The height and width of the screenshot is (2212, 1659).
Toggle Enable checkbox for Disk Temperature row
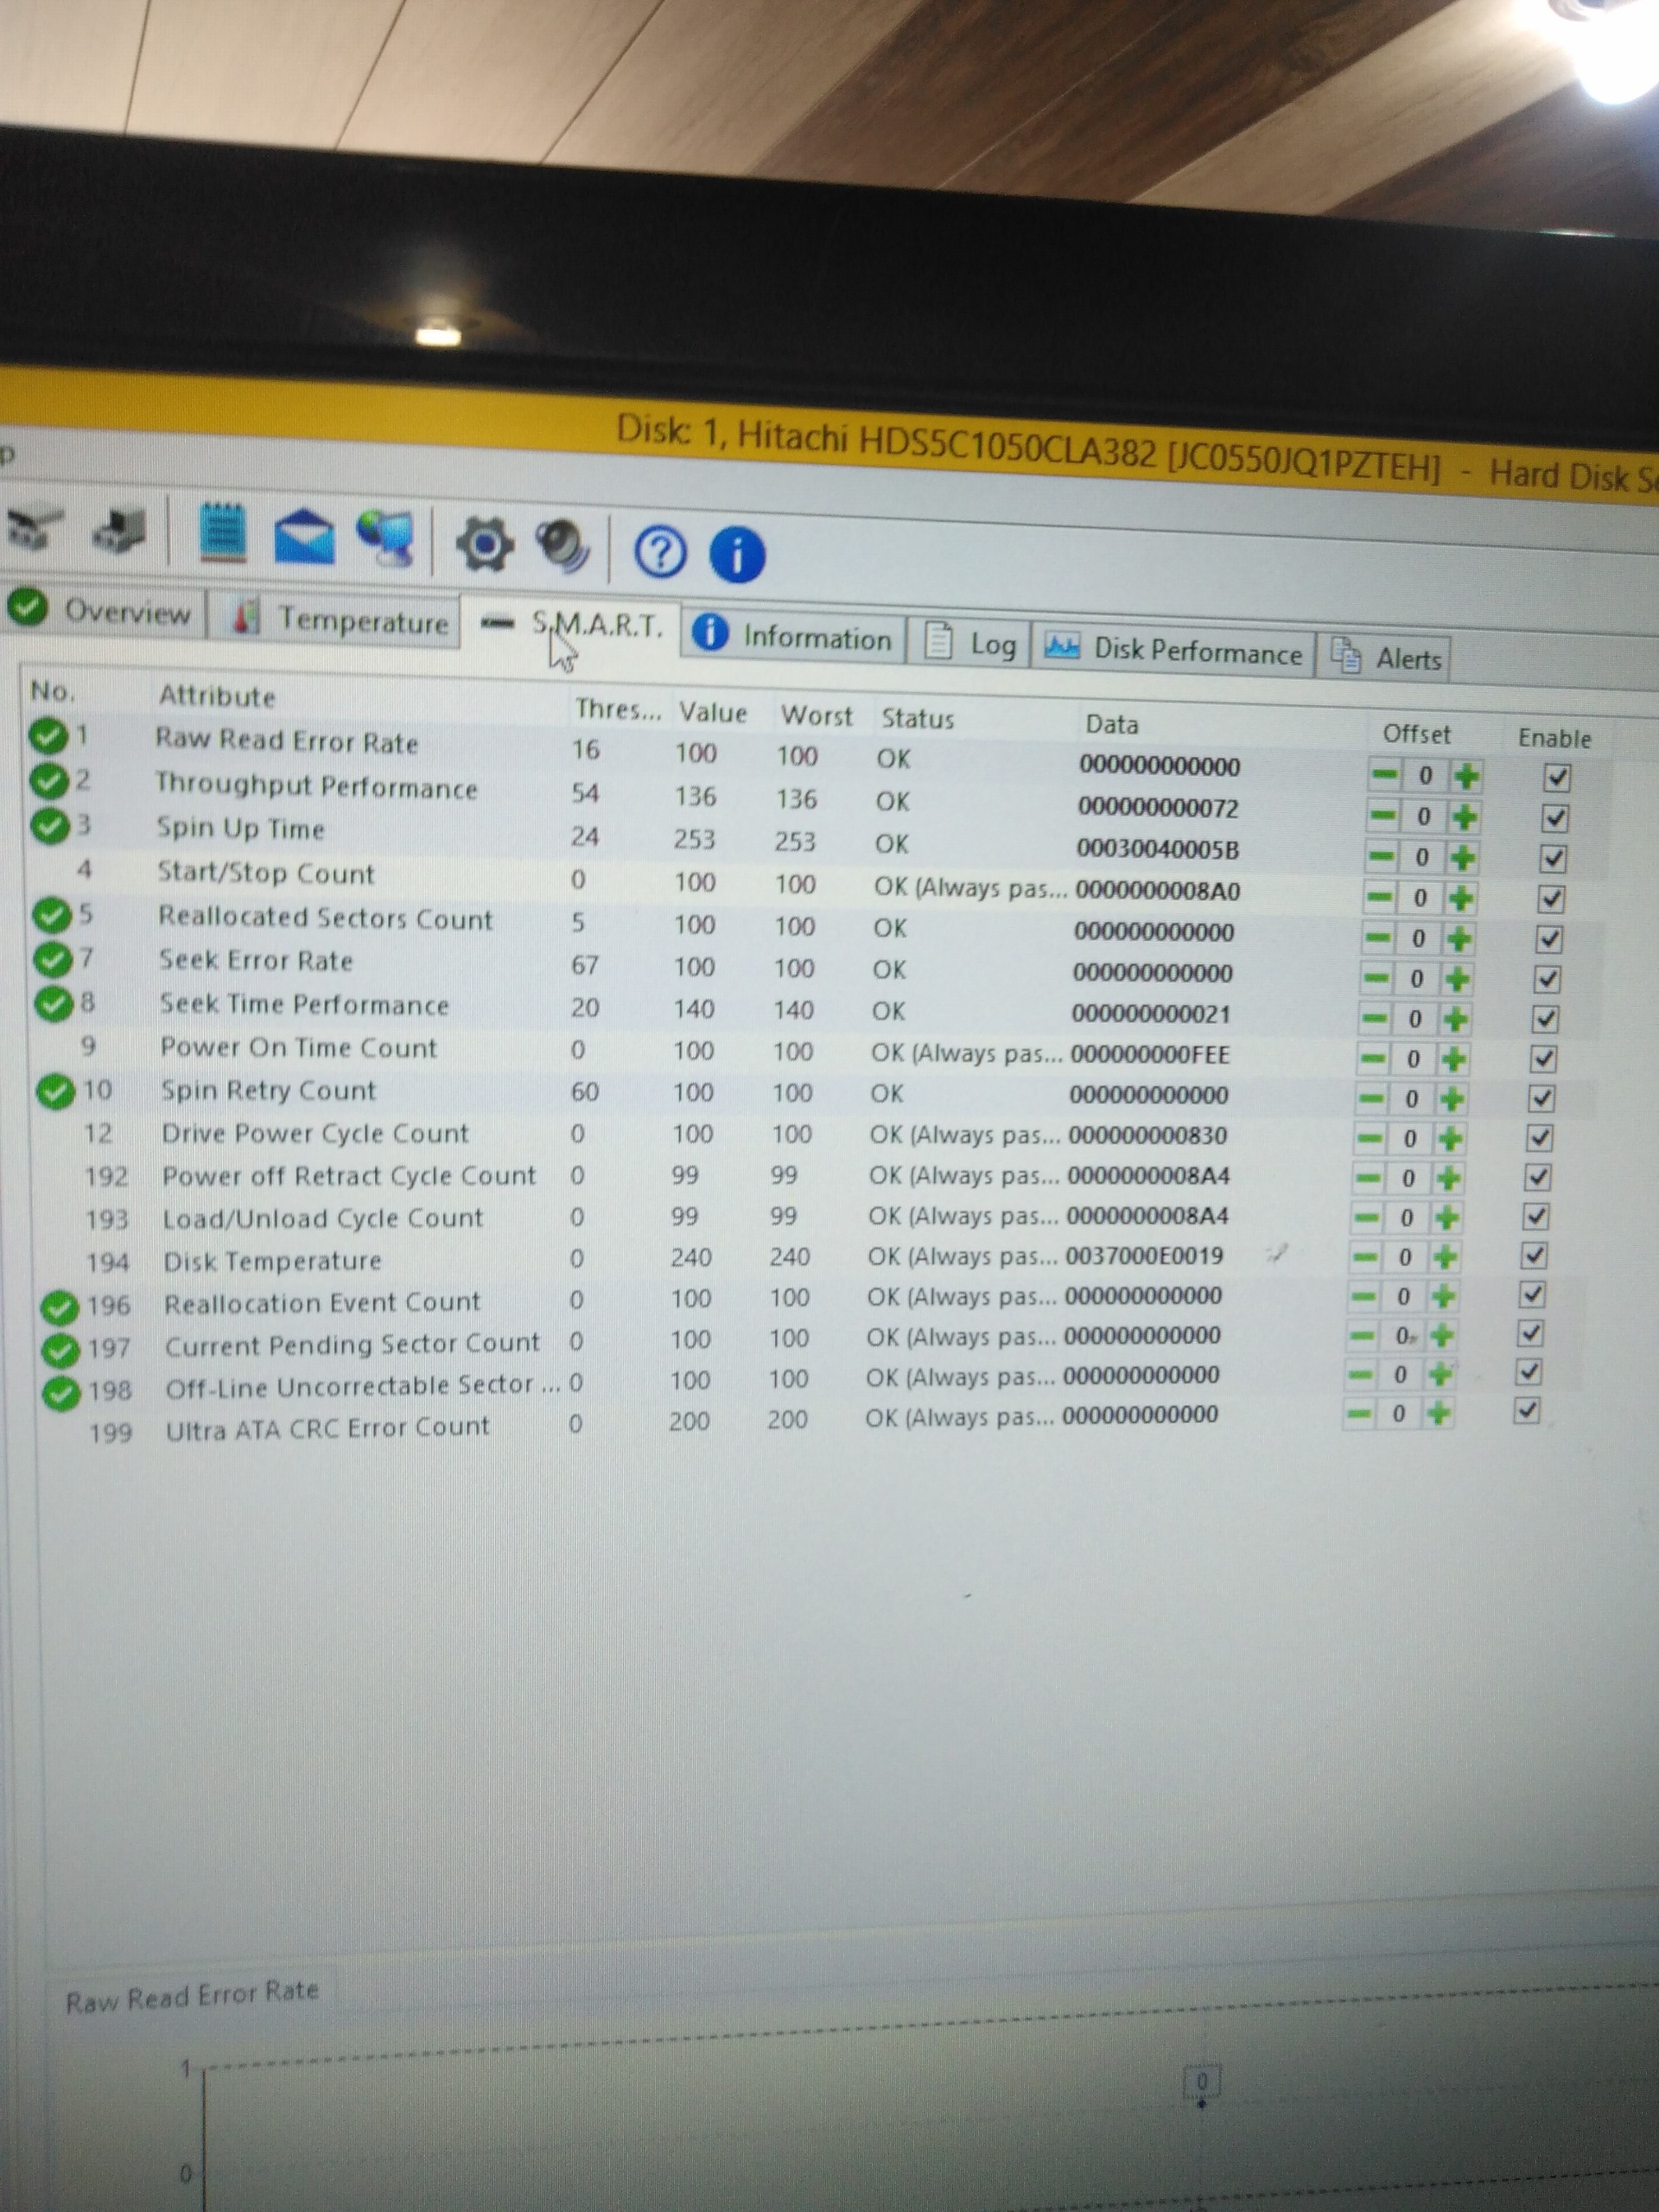[x=1534, y=1255]
